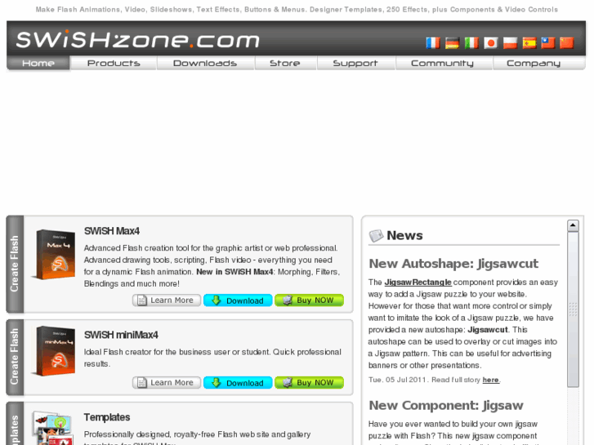The height and width of the screenshot is (445, 594).
Task: Switch site to Spanish flag
Action: pyautogui.click(x=529, y=42)
